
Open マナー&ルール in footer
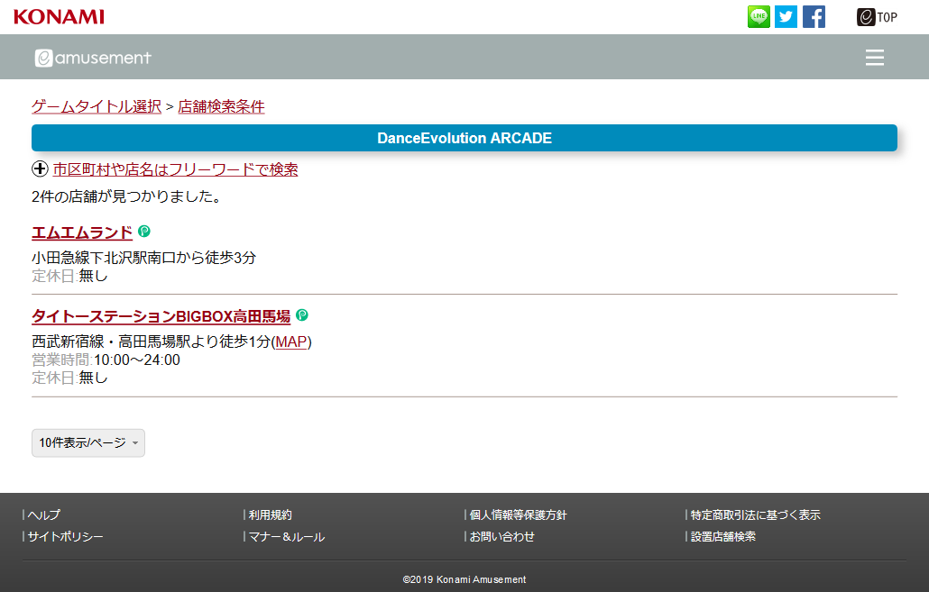click(x=287, y=536)
